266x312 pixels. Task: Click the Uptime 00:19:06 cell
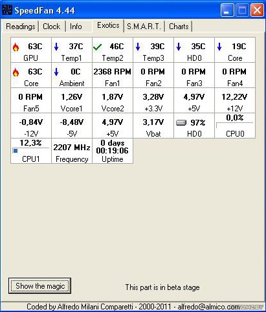113,151
